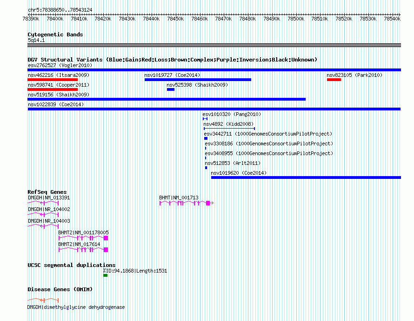Click the BHMT2 NM_001178005 gene model
This screenshot has height=321, width=414.
coord(83,238)
